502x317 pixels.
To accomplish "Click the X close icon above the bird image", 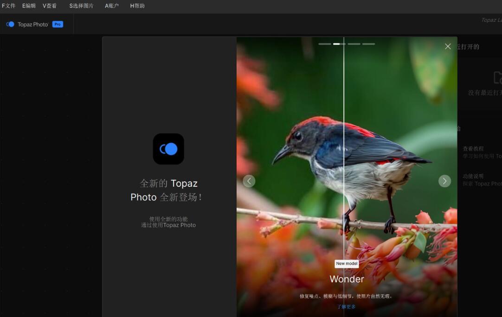I will pos(447,46).
